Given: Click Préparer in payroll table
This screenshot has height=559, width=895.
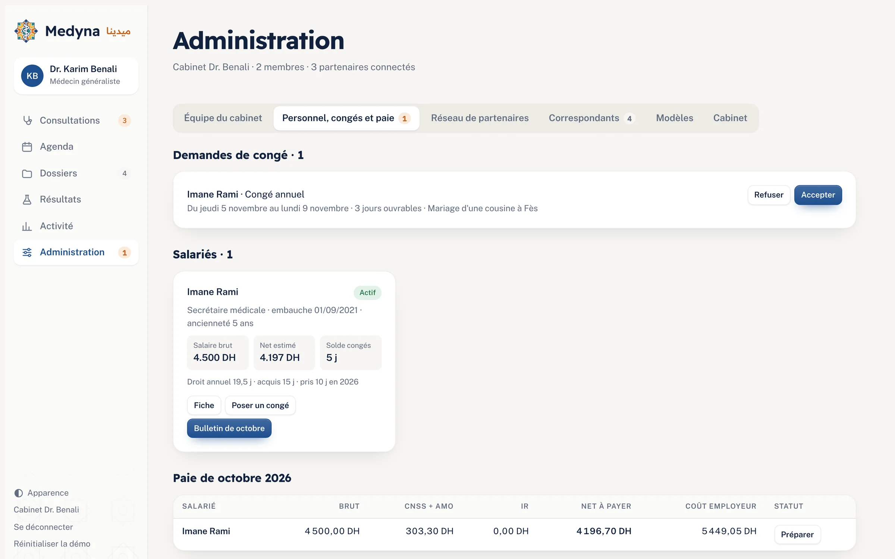Looking at the screenshot, I should click(797, 535).
